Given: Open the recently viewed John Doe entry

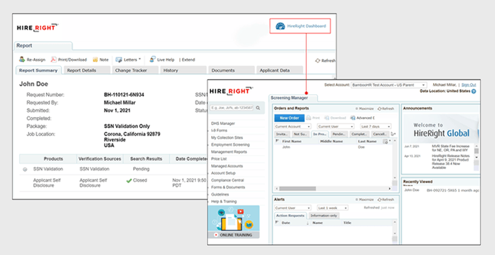Looking at the screenshot, I should [411, 190].
